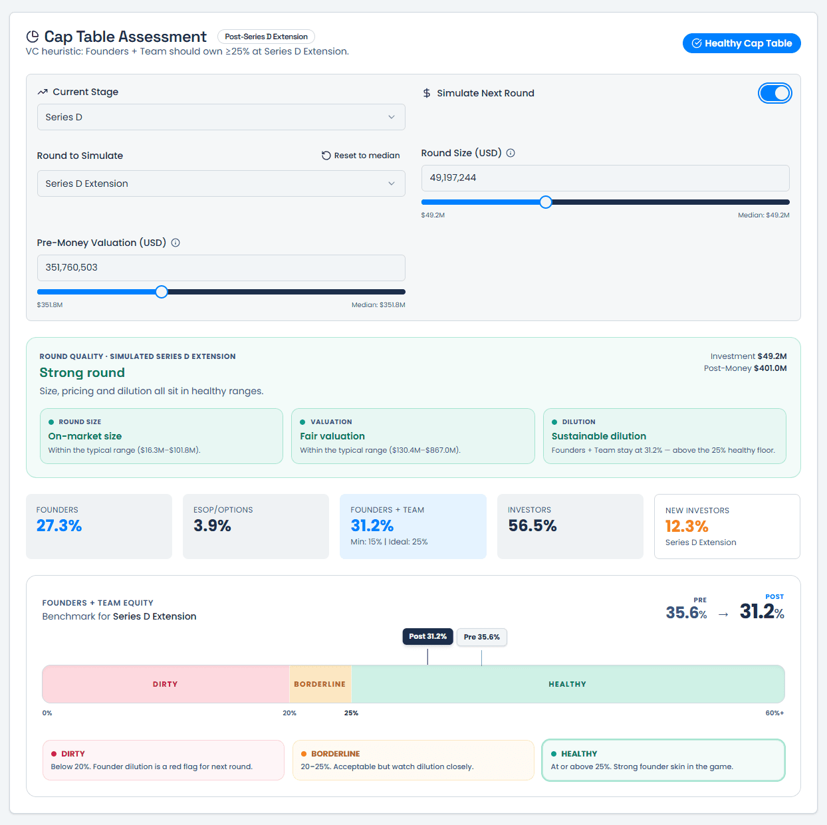
Task: Click the ESOP/Options 3.9% card
Action: [x=256, y=527]
